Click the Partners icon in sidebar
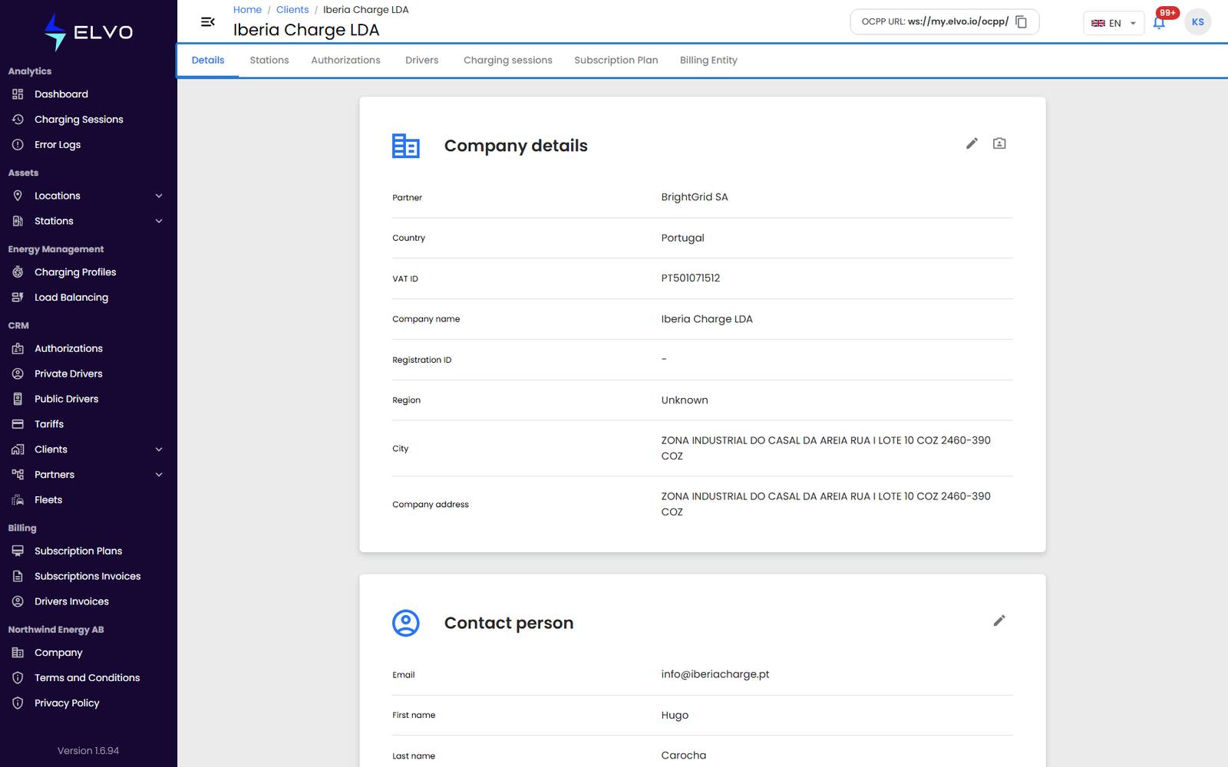The image size is (1228, 767). tap(18, 475)
